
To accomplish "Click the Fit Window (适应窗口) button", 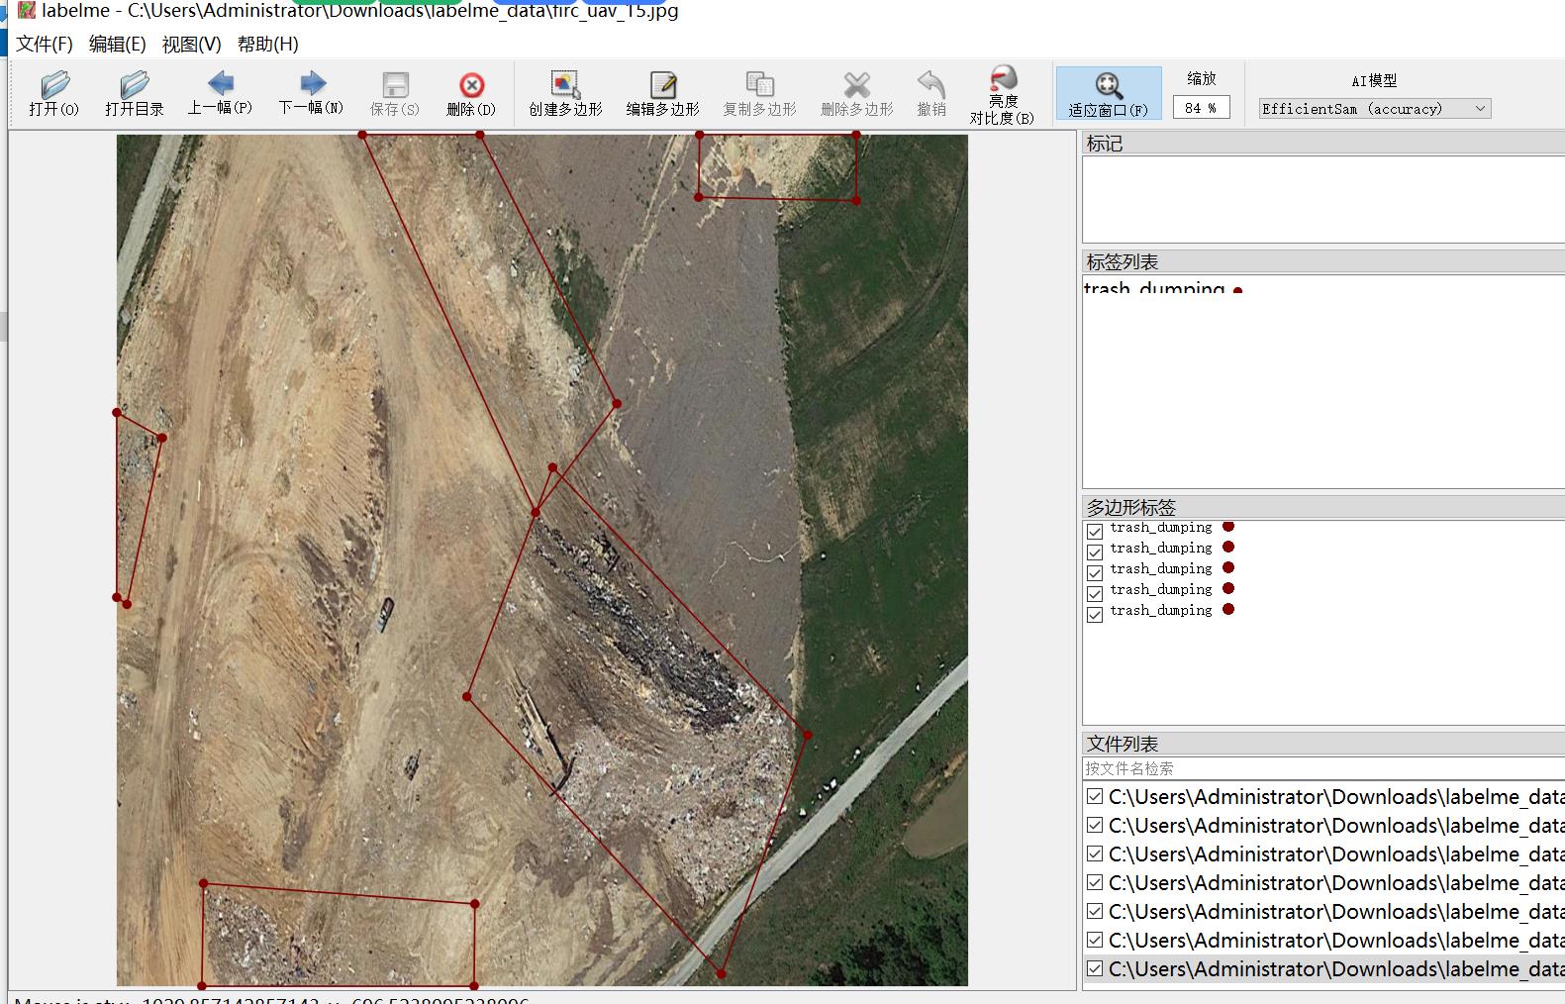I will pyautogui.click(x=1108, y=94).
